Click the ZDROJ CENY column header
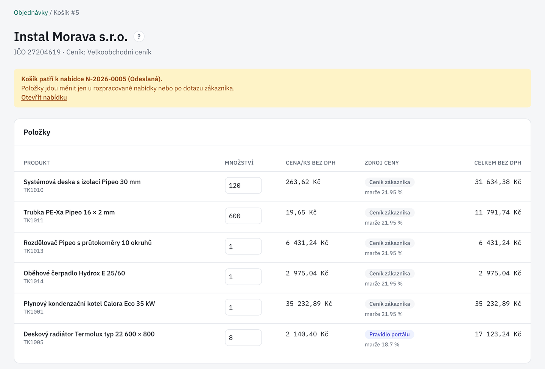Screen dimensions: 545x369 tap(382, 163)
